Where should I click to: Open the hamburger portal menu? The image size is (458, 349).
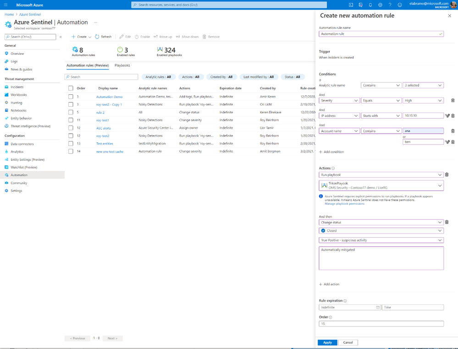[6, 5]
